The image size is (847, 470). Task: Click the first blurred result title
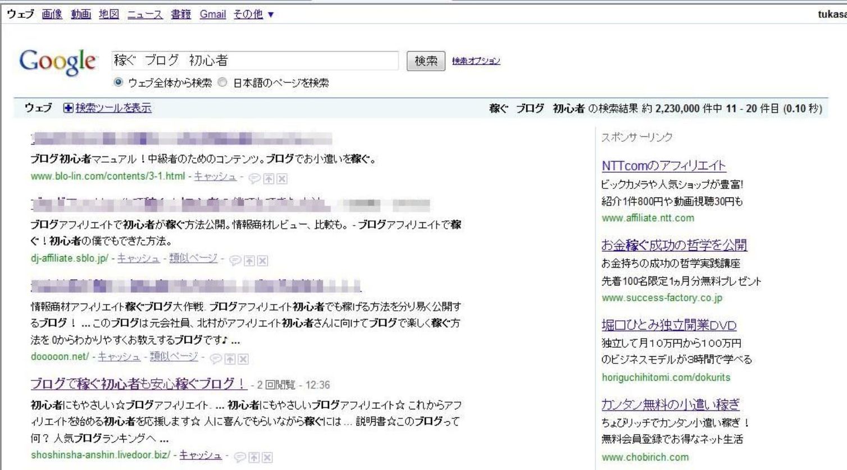181,138
